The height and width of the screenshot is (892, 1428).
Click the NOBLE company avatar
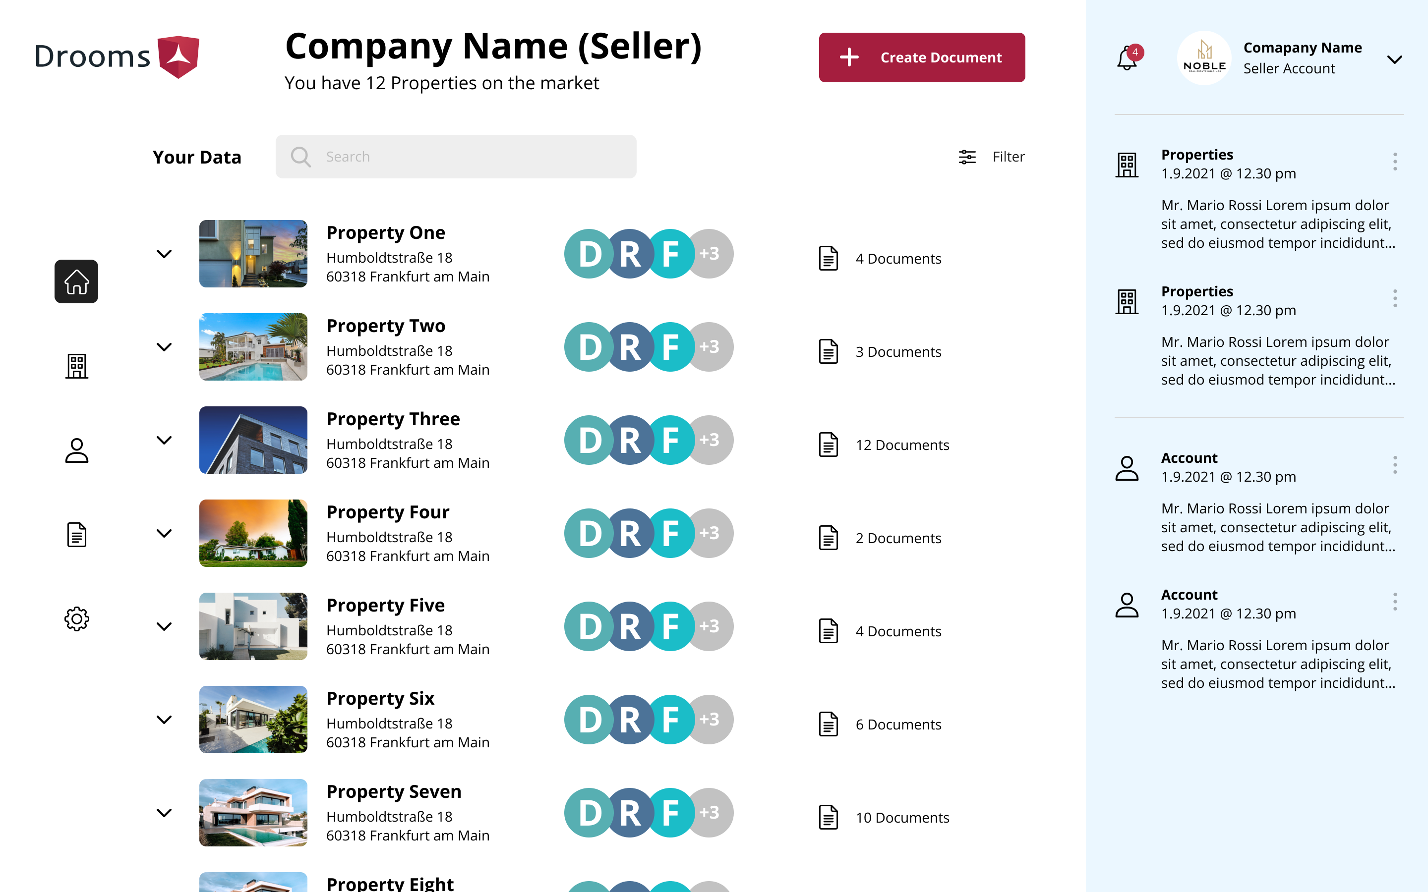point(1204,58)
